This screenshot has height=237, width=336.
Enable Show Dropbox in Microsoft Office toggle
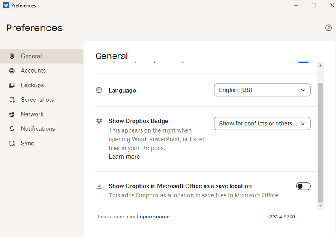coord(303,186)
